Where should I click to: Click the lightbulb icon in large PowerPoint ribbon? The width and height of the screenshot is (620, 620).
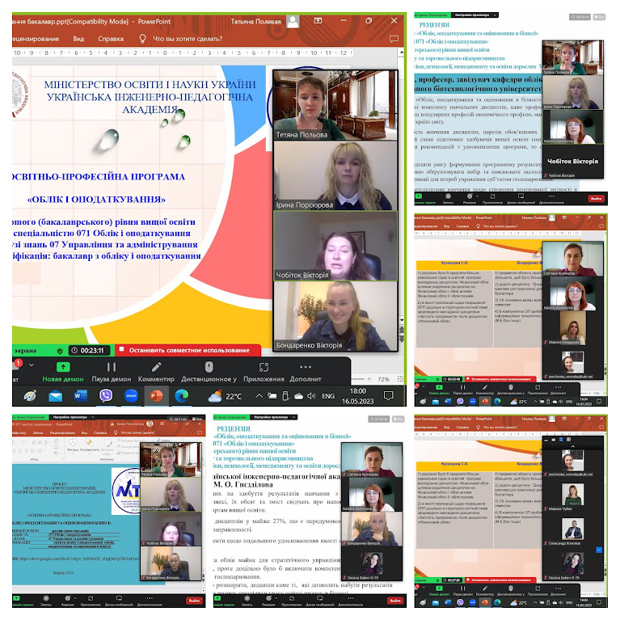(x=142, y=39)
